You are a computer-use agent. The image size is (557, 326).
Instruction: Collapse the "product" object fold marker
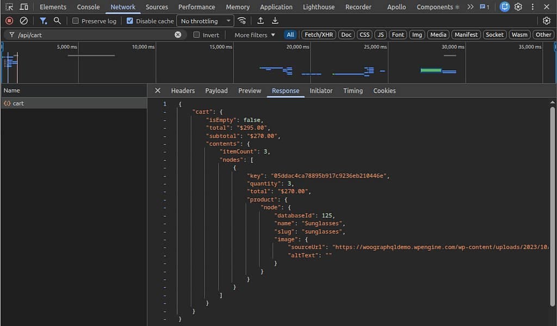164,200
